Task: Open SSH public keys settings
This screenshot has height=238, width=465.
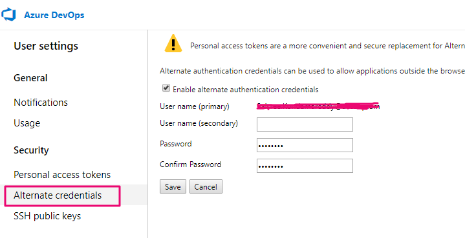Action: tap(47, 216)
